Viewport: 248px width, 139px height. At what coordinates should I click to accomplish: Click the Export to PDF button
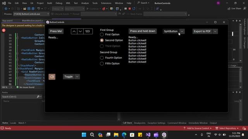pos(202,31)
